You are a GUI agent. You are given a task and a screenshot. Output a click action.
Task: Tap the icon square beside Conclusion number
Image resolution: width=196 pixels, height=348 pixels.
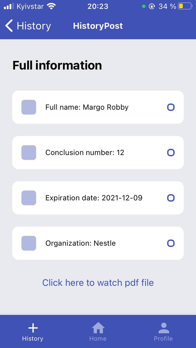click(28, 152)
